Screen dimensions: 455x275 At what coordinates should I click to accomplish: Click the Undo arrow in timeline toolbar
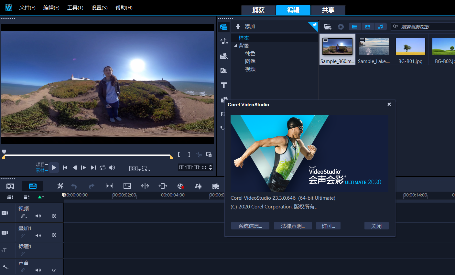click(x=74, y=186)
